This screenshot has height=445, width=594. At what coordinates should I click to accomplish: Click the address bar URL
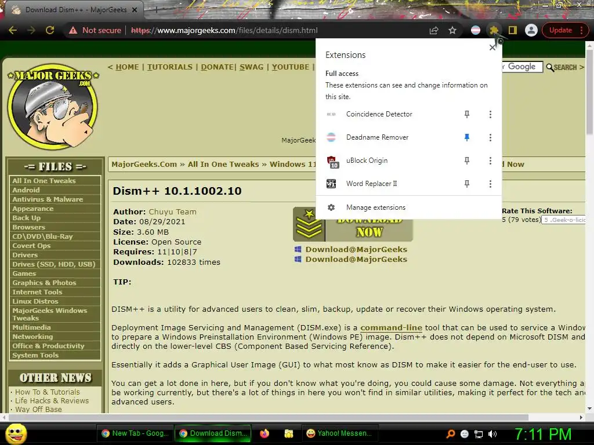tap(224, 30)
